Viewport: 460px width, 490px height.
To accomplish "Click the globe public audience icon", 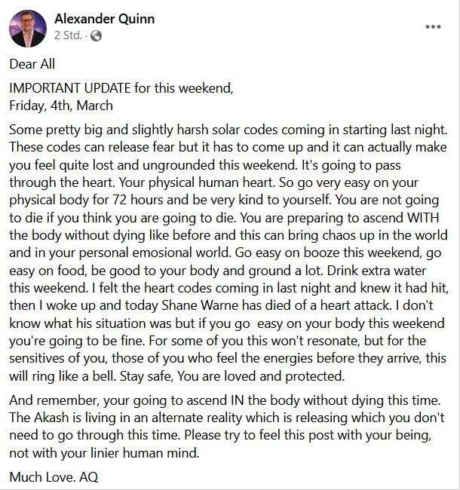I will point(96,35).
